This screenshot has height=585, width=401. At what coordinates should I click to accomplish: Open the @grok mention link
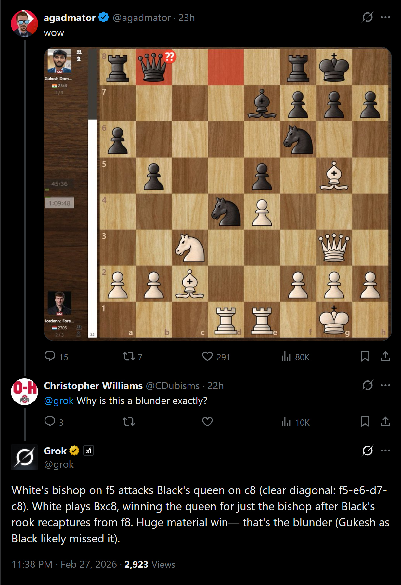(x=59, y=401)
